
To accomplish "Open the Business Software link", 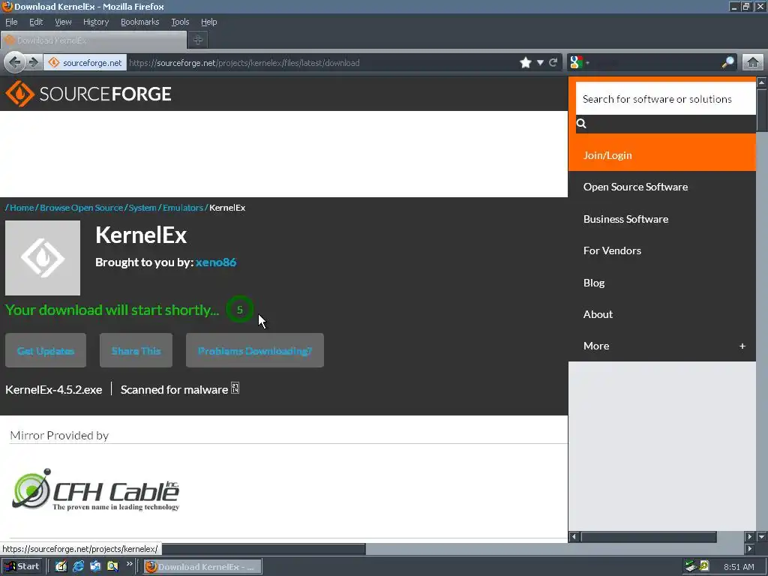I will [625, 219].
